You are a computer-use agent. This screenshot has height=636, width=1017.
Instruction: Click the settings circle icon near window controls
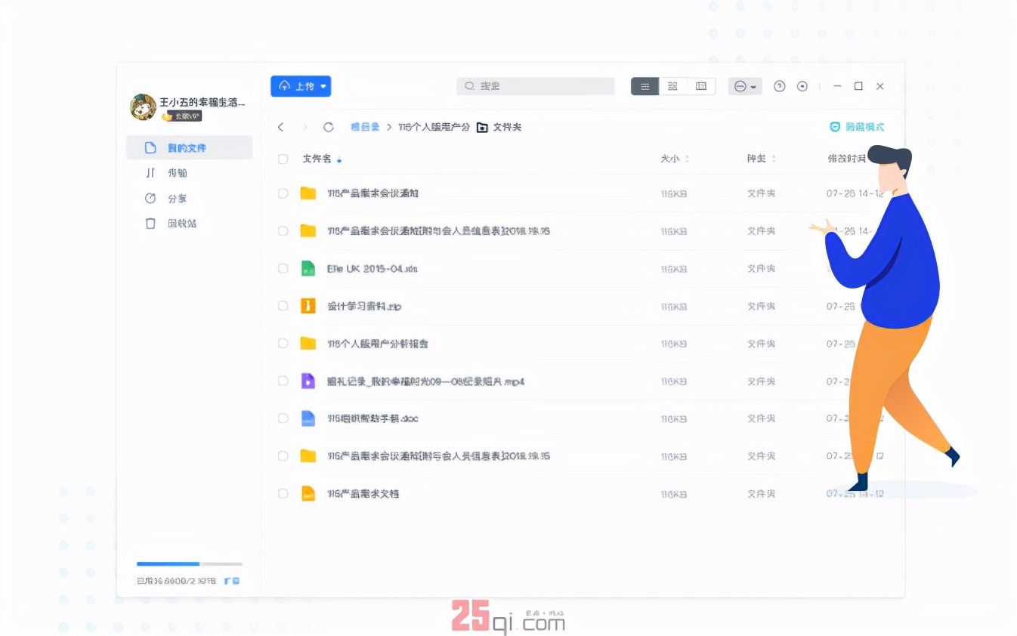(x=802, y=86)
